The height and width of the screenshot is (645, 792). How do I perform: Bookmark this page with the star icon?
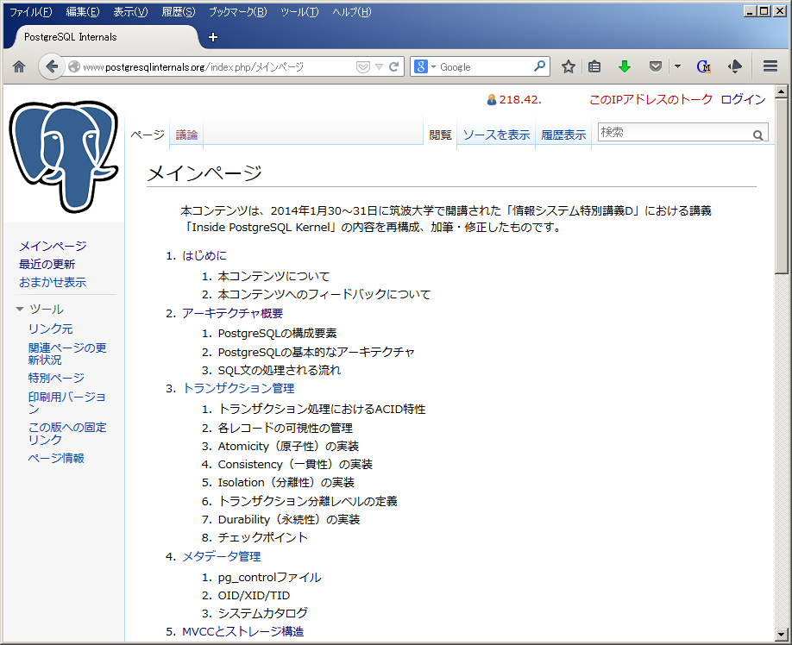[569, 66]
